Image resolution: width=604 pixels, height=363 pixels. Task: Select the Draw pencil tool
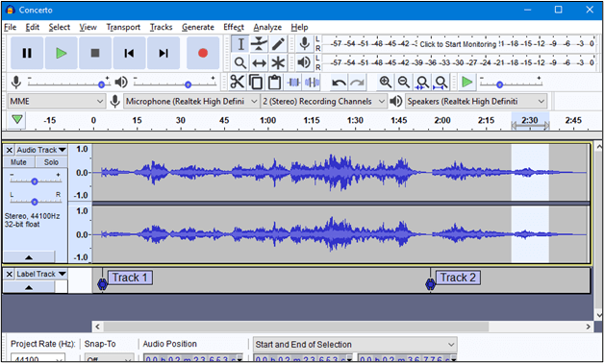tap(278, 44)
